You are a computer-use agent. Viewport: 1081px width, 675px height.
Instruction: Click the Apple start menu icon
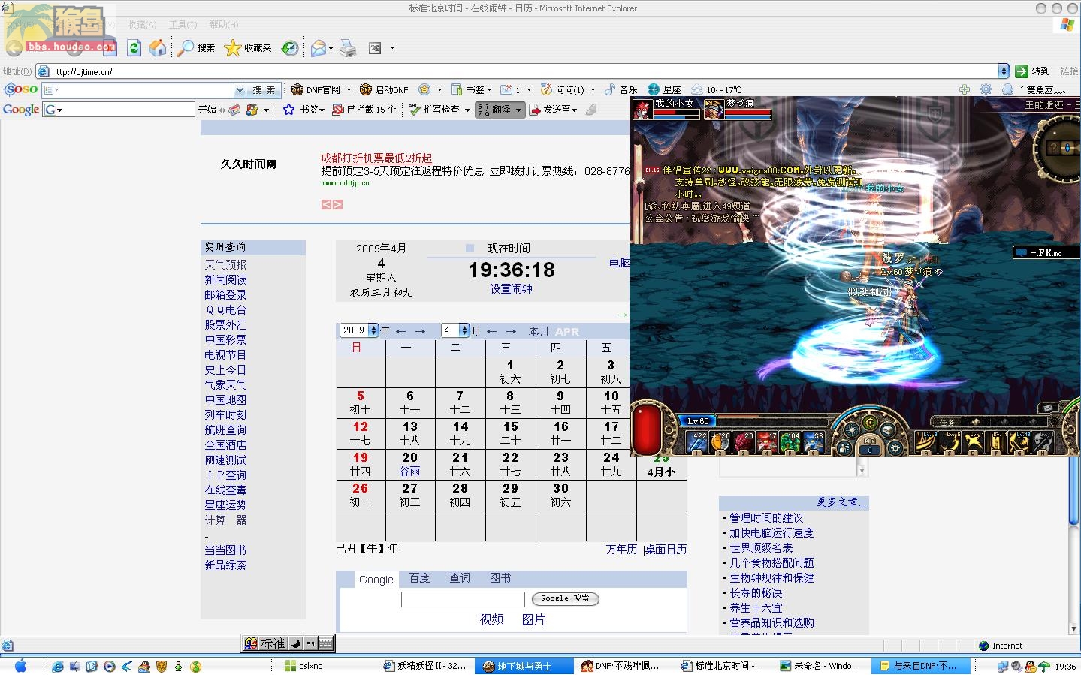point(20,666)
